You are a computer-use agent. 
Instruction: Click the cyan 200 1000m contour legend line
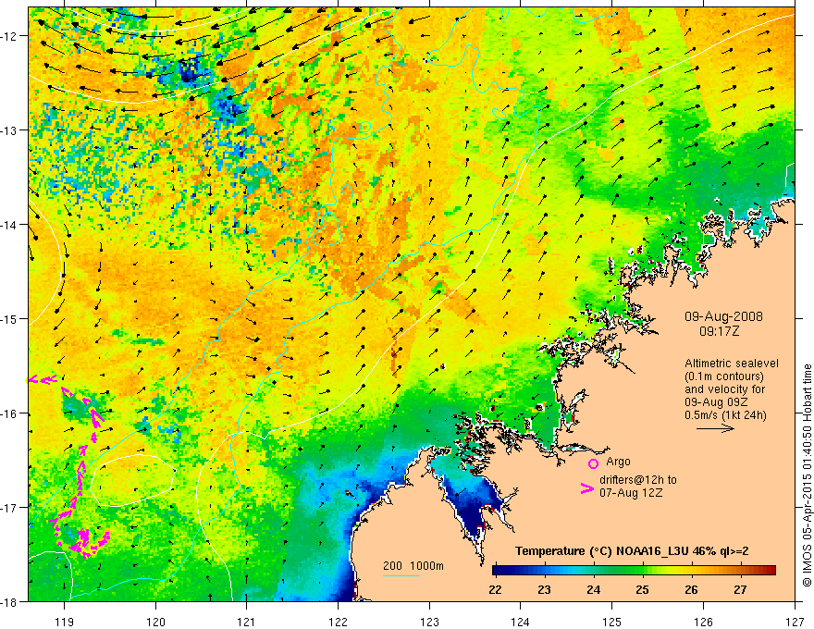pyautogui.click(x=401, y=576)
